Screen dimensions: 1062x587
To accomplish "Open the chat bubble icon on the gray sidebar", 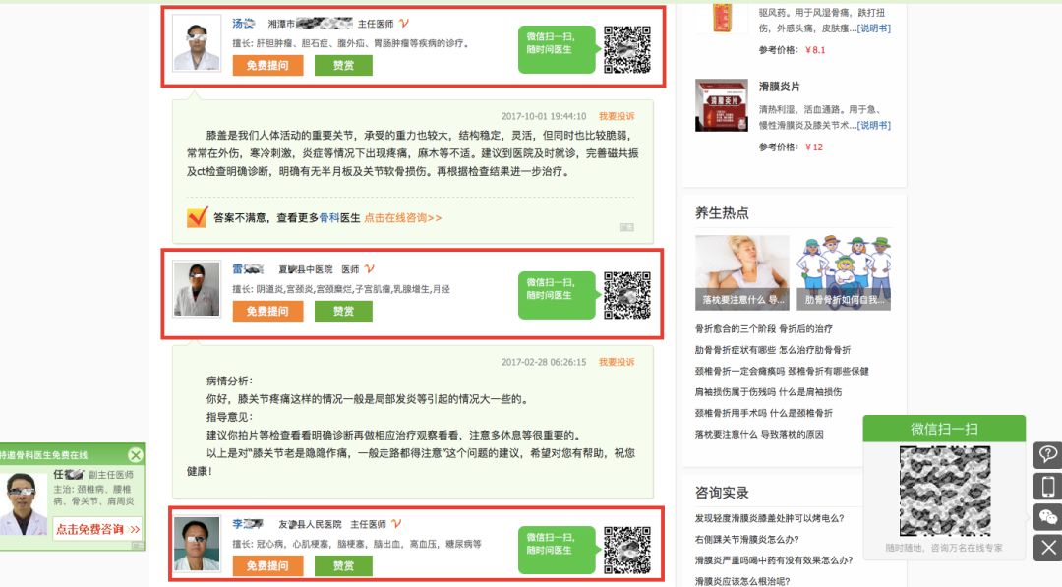I will coord(1046,452).
